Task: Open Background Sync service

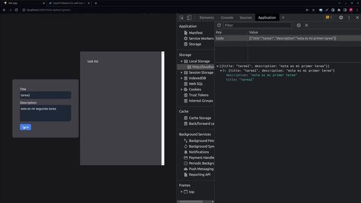Action: [199, 147]
